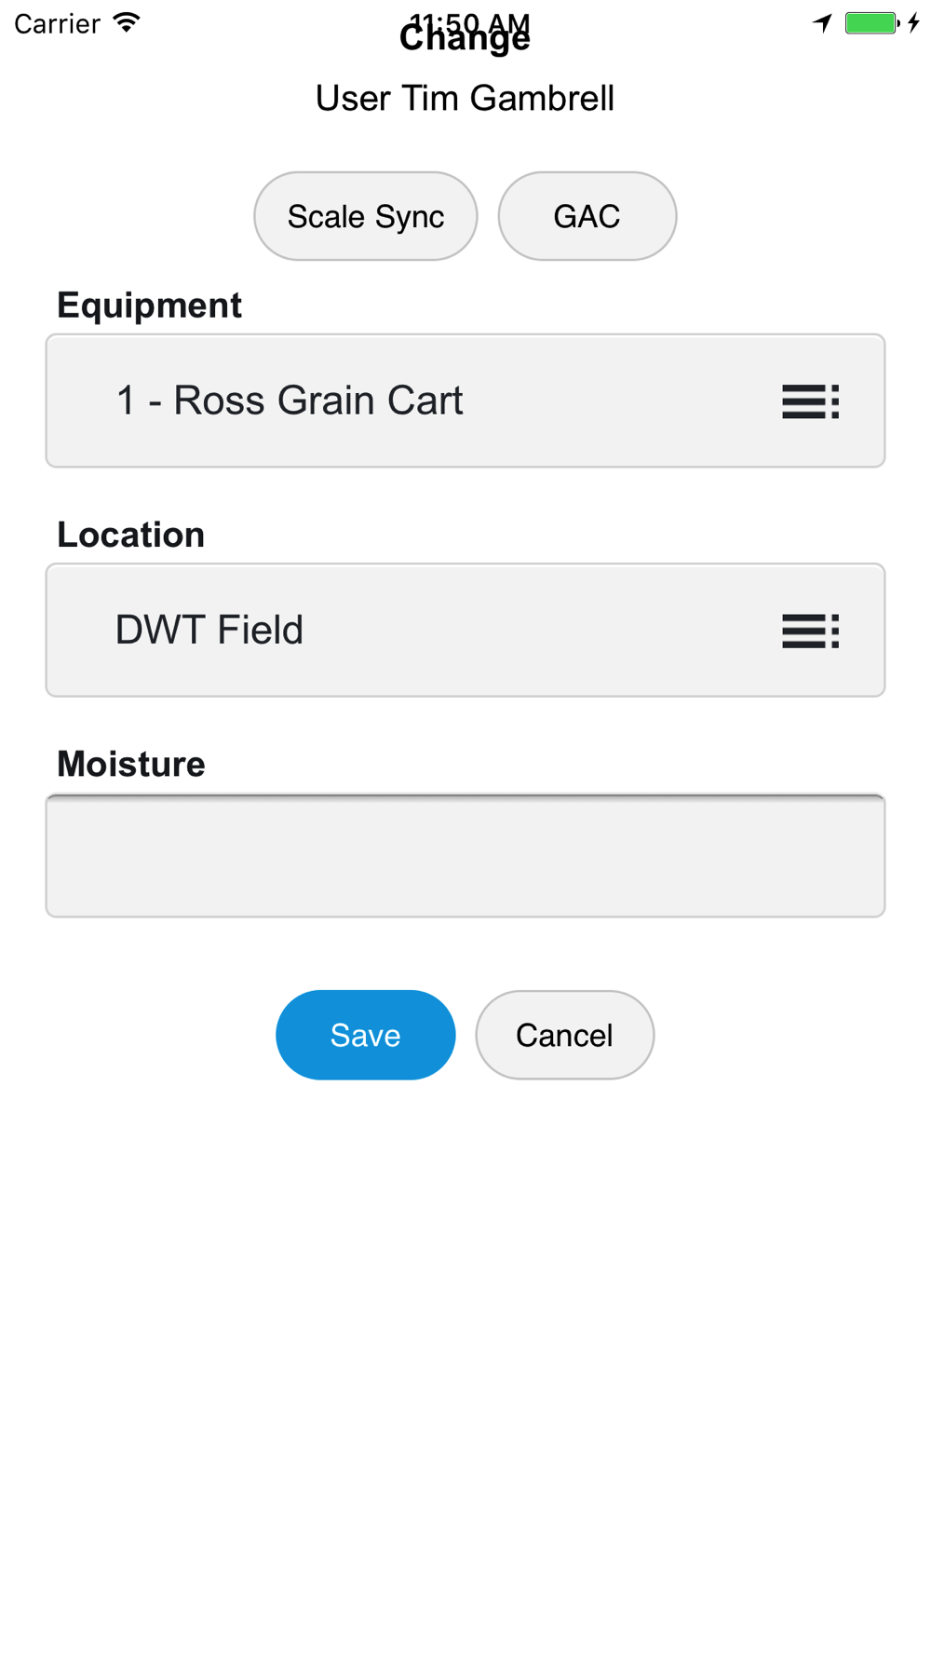Tap the green battery icon

click(870, 23)
